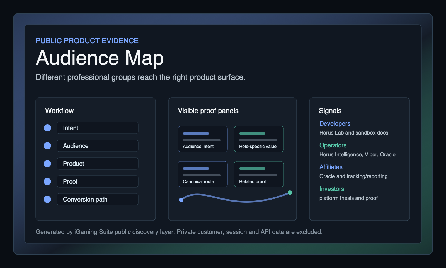
Task: Click the 'Audience Map' title
Action: point(100,58)
